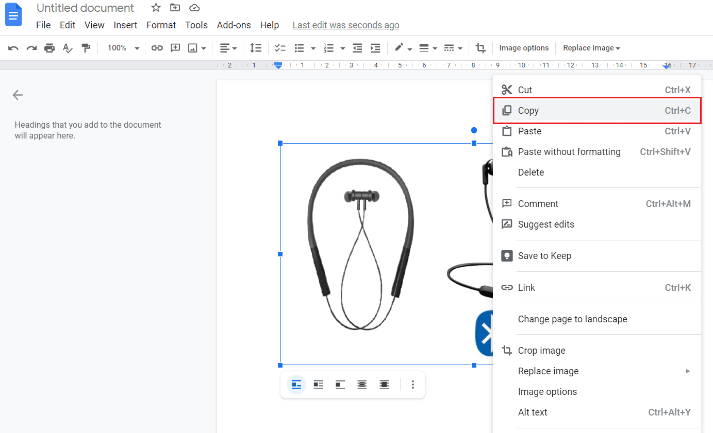Select Break text image layout option
The height and width of the screenshot is (433, 713).
click(x=340, y=385)
